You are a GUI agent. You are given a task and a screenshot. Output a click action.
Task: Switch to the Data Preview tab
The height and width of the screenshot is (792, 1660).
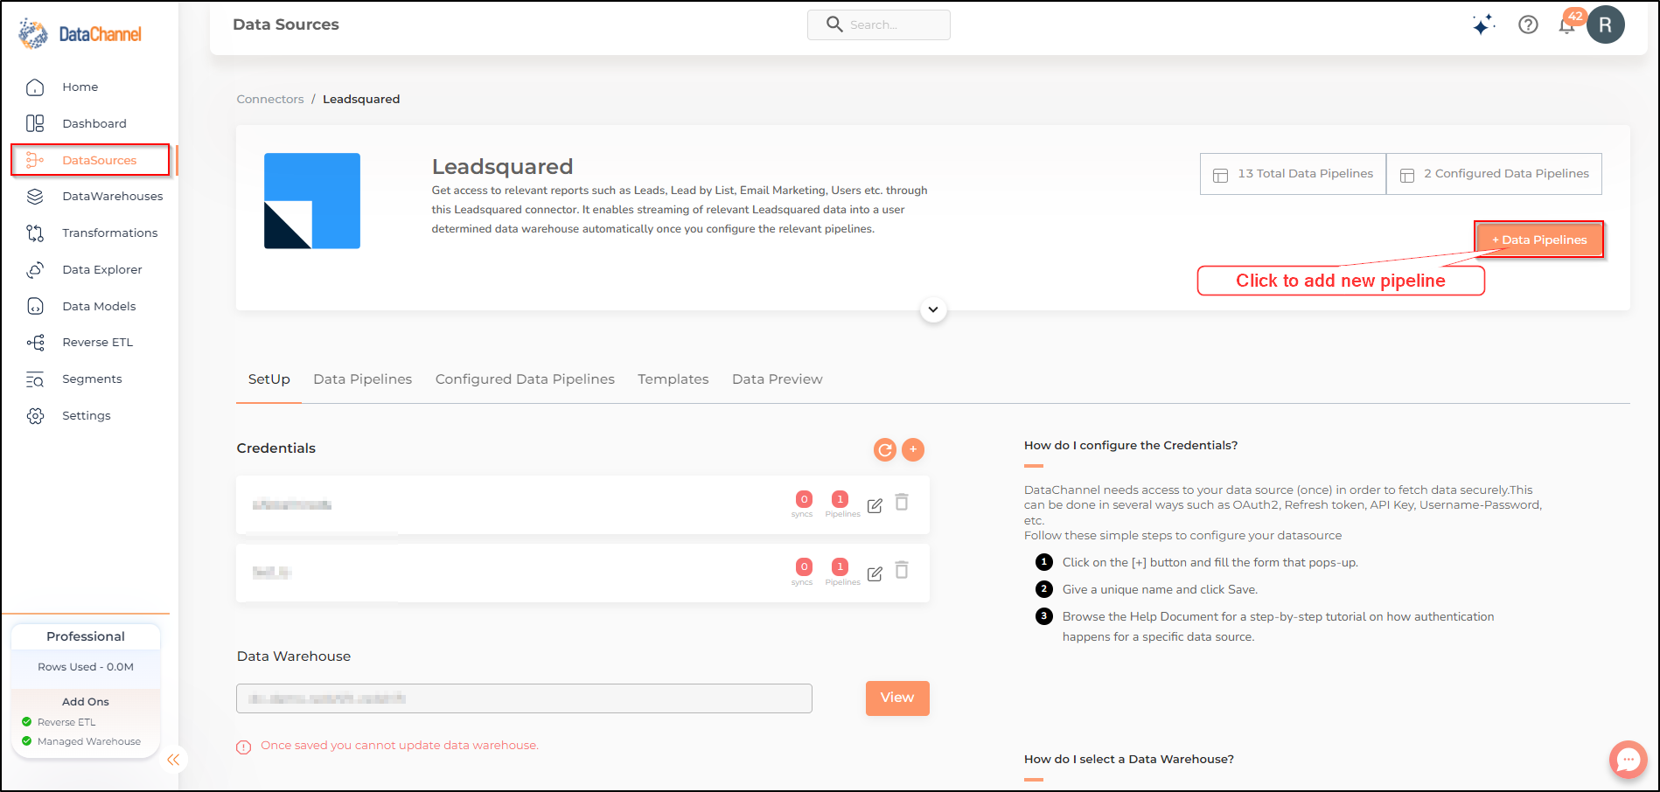778,379
